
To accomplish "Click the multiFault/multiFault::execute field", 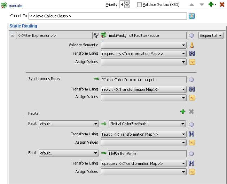I will (147, 35).
